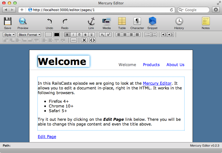
Task: Click 'Mercury Editor v0.2.3' status text
Action: click(205, 146)
